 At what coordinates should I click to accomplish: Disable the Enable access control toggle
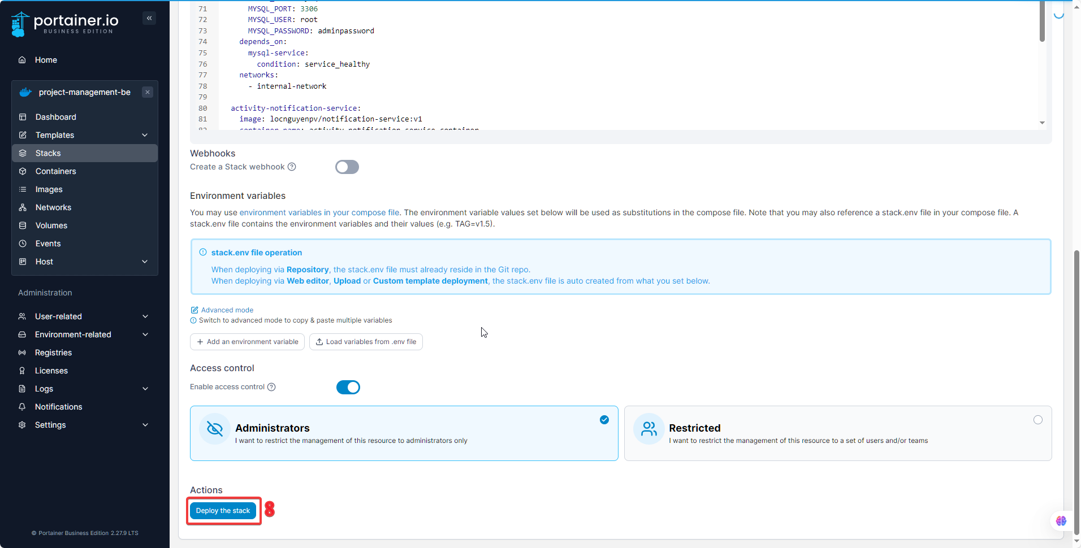click(x=348, y=387)
